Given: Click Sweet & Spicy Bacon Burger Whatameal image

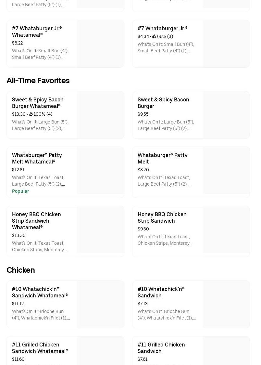Looking at the screenshot, I should (100, 115).
